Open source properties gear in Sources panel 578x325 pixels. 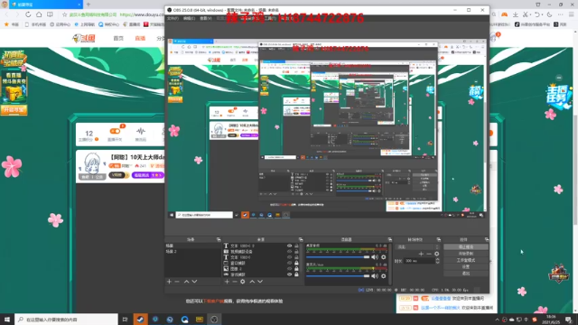coord(243,282)
